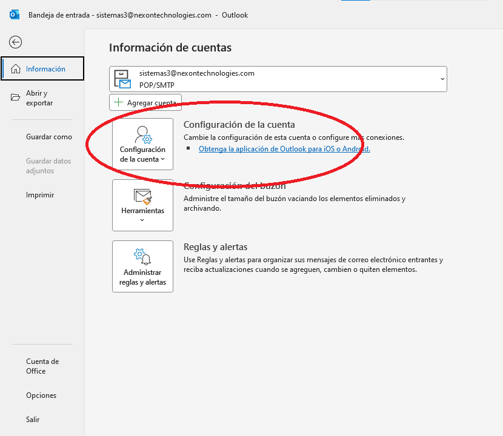Click the home icon beside Información

point(16,68)
